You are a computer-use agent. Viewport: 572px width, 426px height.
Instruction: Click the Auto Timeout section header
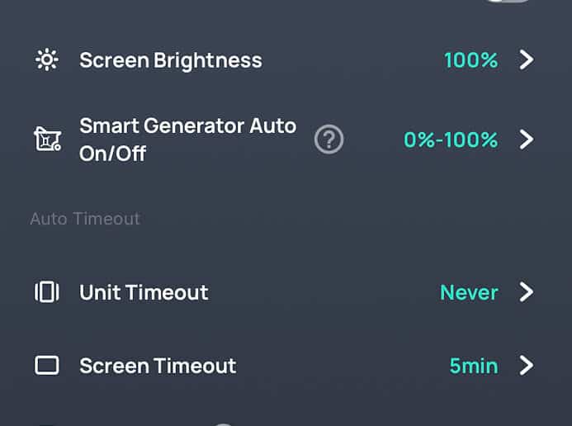tap(85, 219)
